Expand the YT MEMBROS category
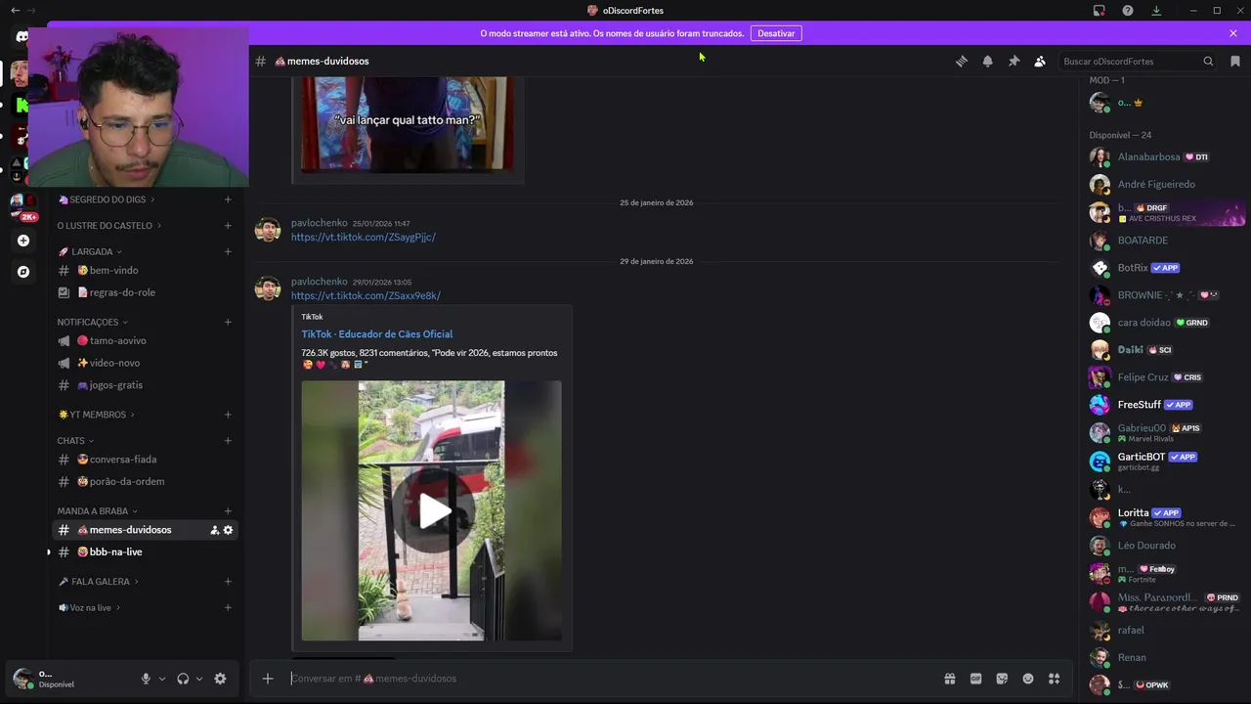1251x704 pixels. (97, 415)
